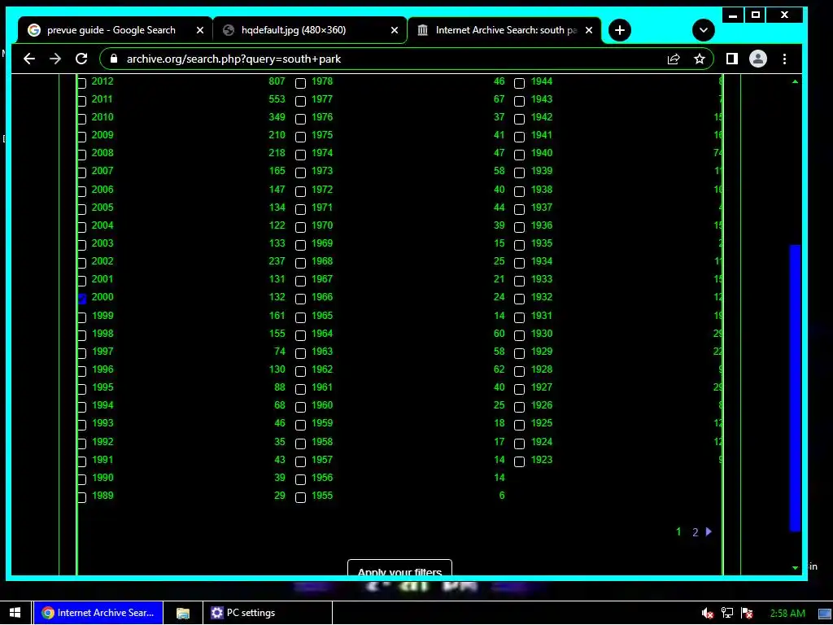Go to page 2 of filters
Viewport: 833px width, 625px height.
(x=695, y=532)
